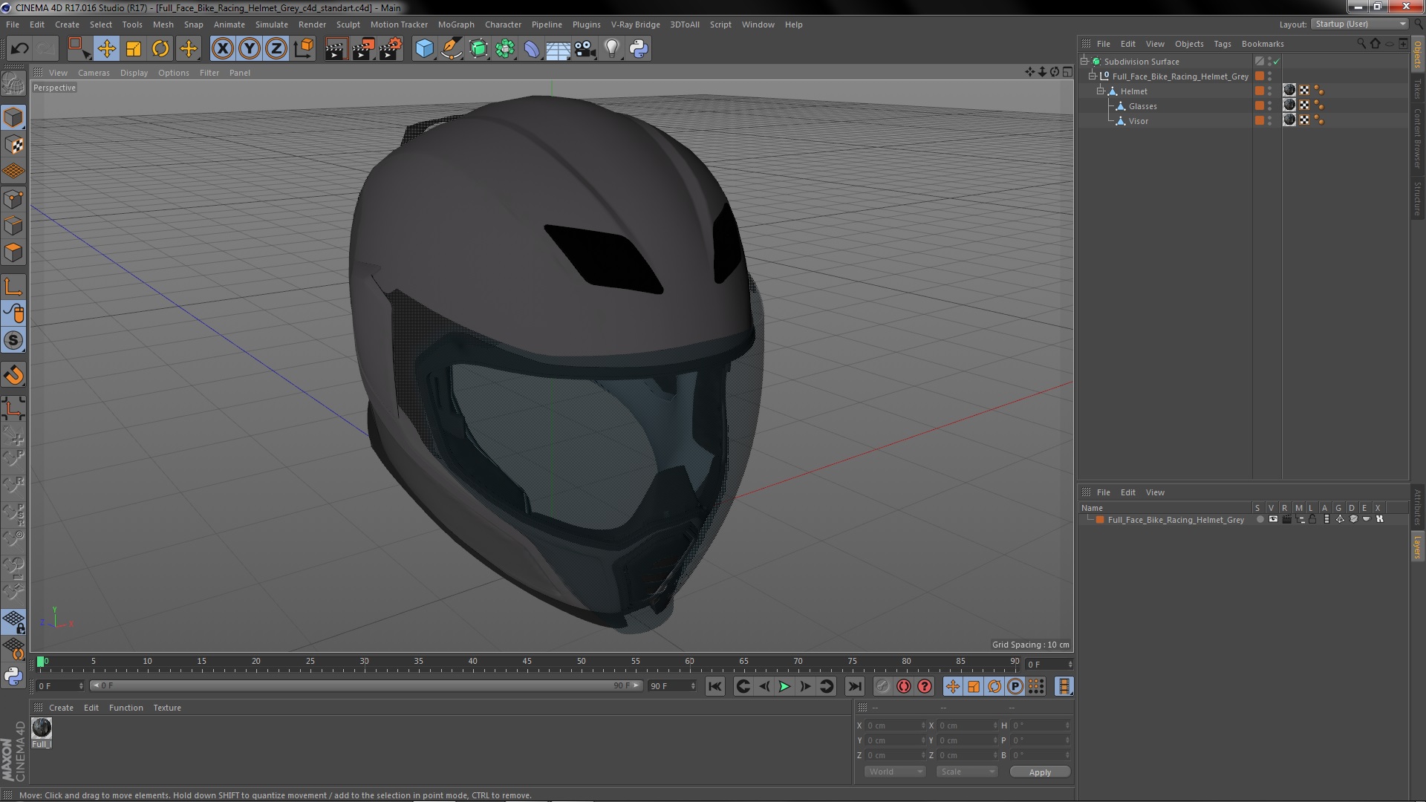Collapse Subdivision Surface tree node
Image resolution: width=1426 pixels, height=802 pixels.
pyautogui.click(x=1084, y=61)
